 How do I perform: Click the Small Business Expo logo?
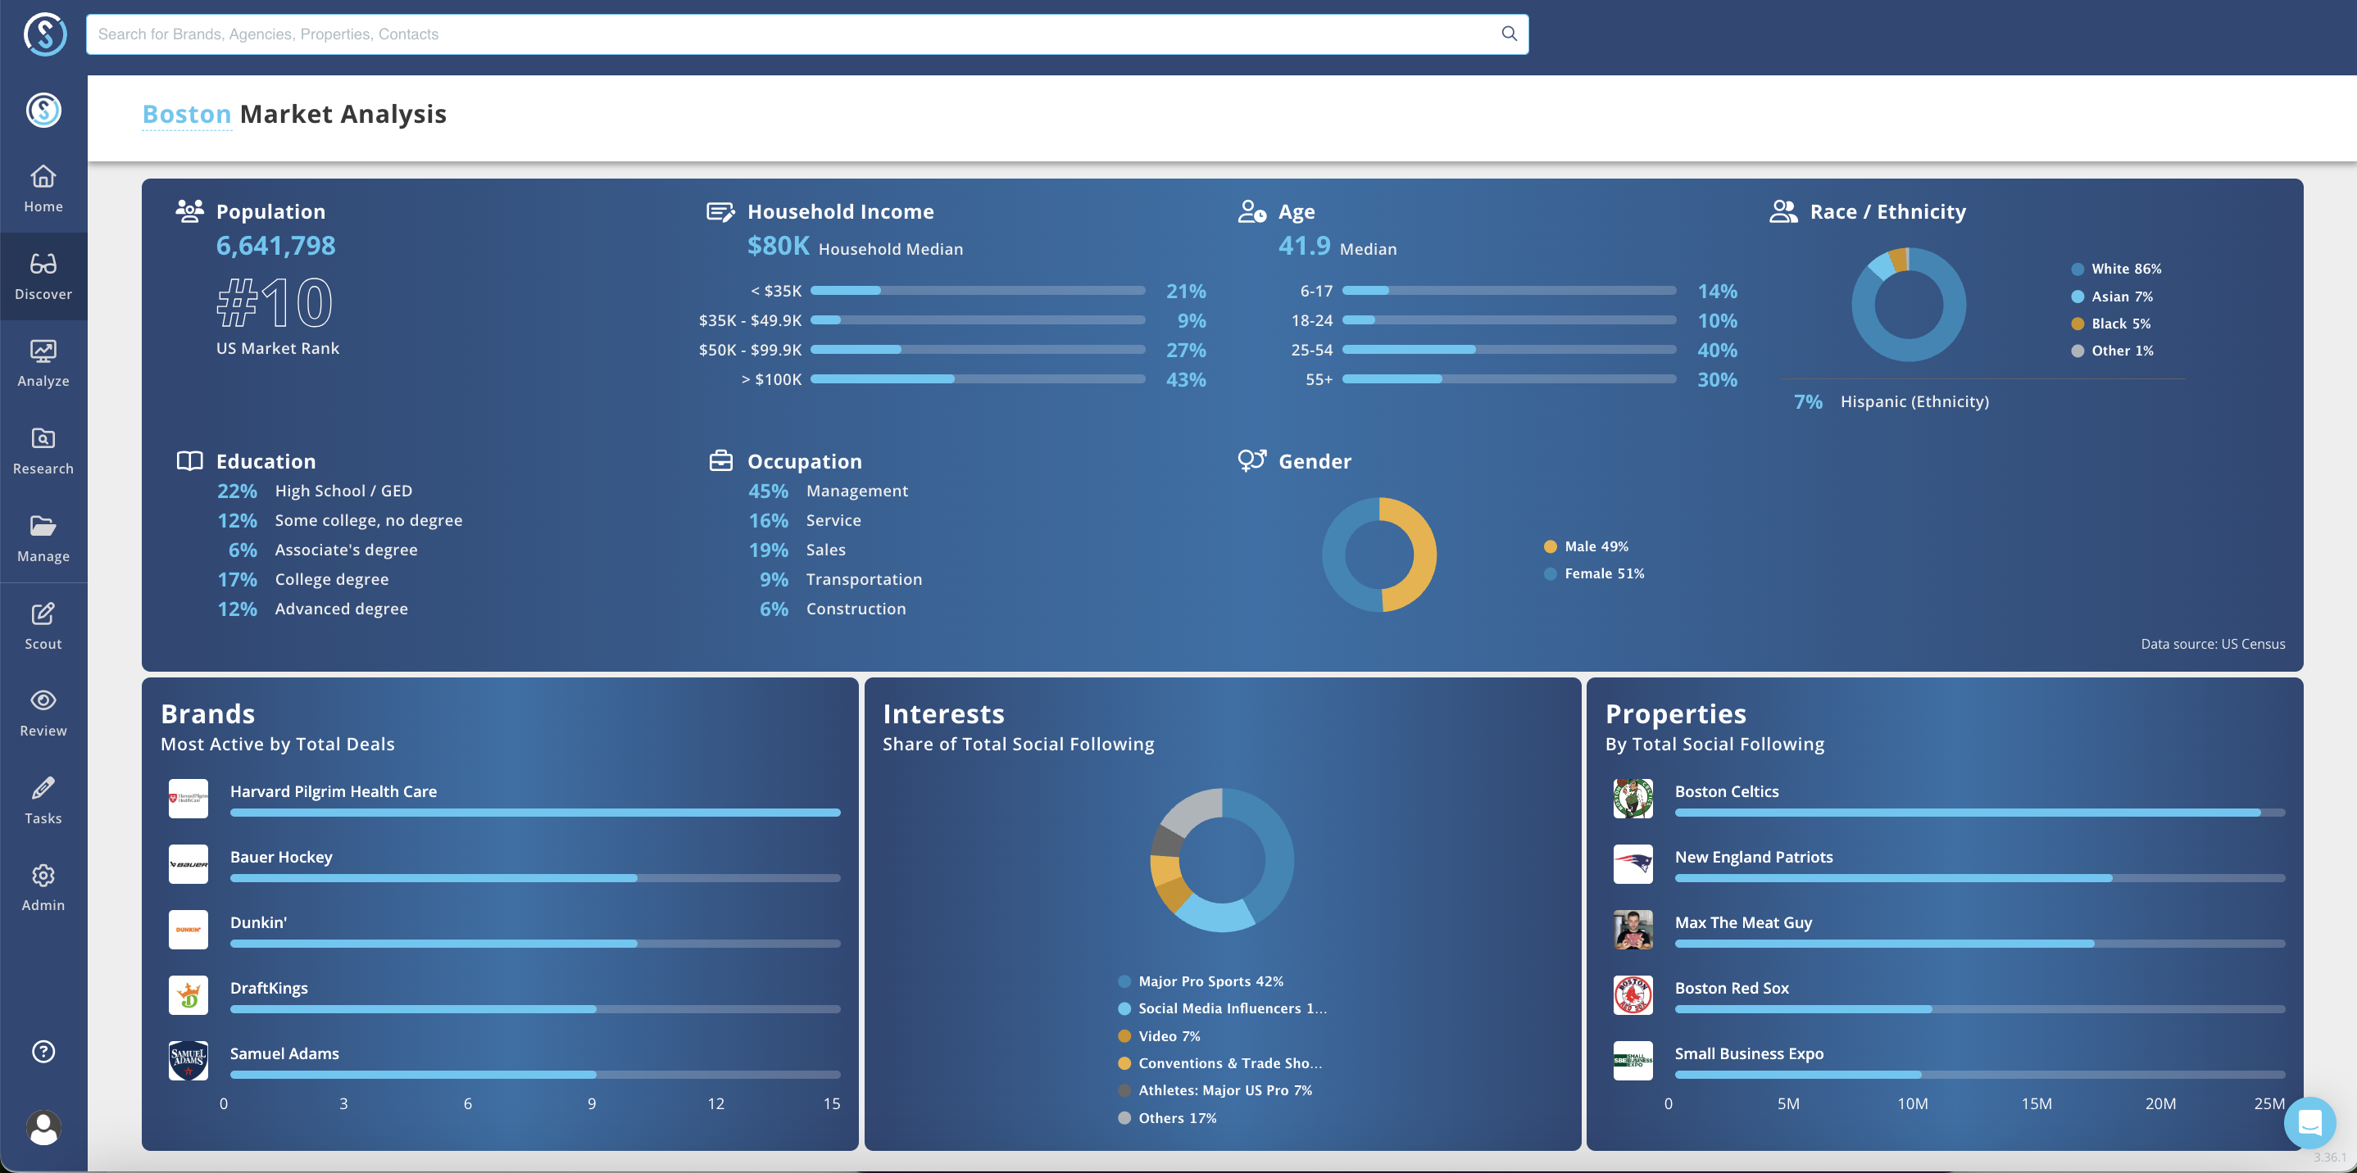1633,1061
